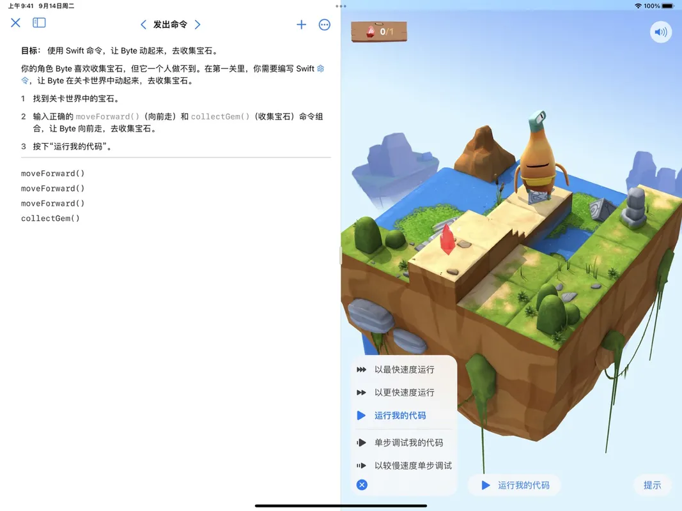Open the 命令 glossary link
The height and width of the screenshot is (511, 682).
coord(321,68)
